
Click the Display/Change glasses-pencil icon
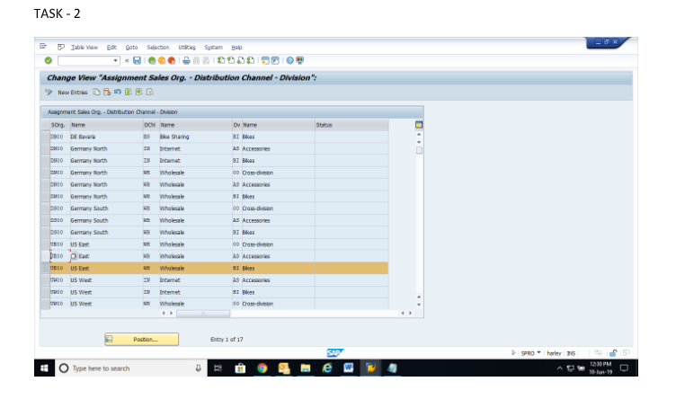click(49, 93)
